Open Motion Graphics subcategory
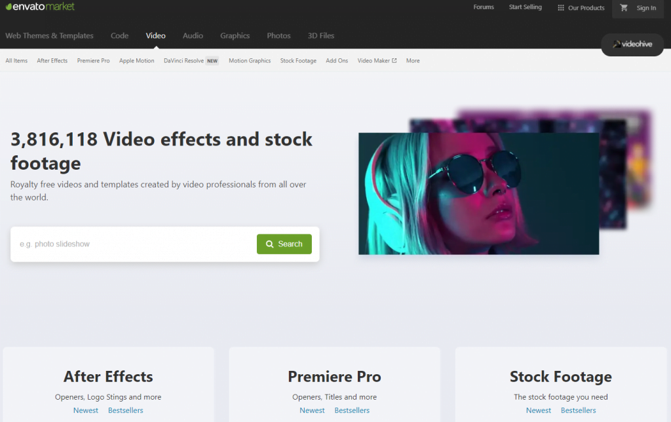Image resolution: width=671 pixels, height=422 pixels. [x=250, y=61]
